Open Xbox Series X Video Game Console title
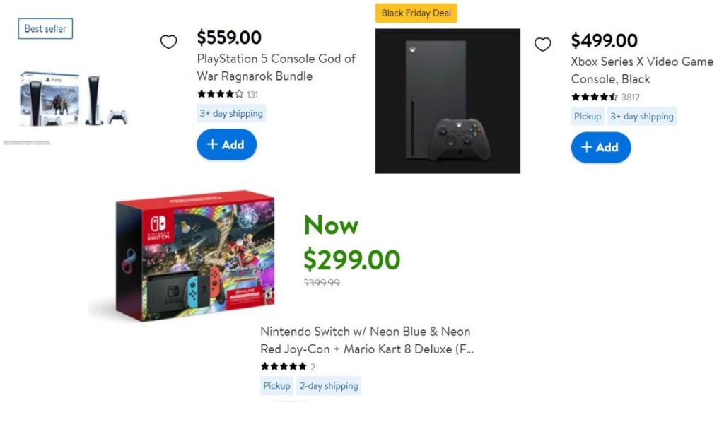 pyautogui.click(x=641, y=70)
